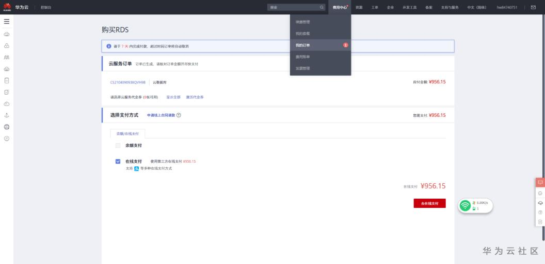The width and height of the screenshot is (545, 264).
Task: Select second item in 费用中心 dropdown
Action: [x=320, y=33]
